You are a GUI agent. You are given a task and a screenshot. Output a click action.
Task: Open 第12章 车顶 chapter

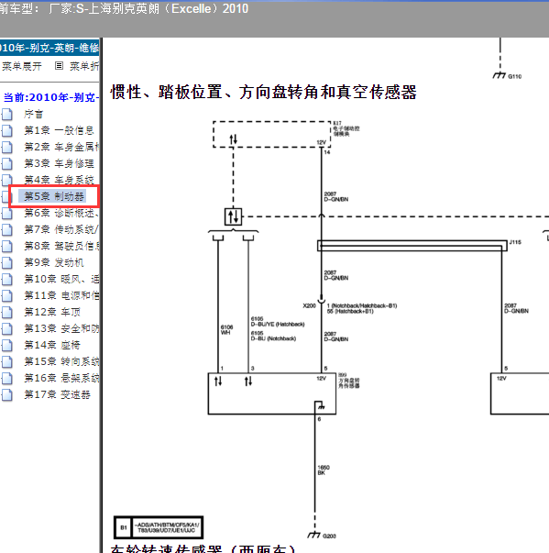coord(52,312)
